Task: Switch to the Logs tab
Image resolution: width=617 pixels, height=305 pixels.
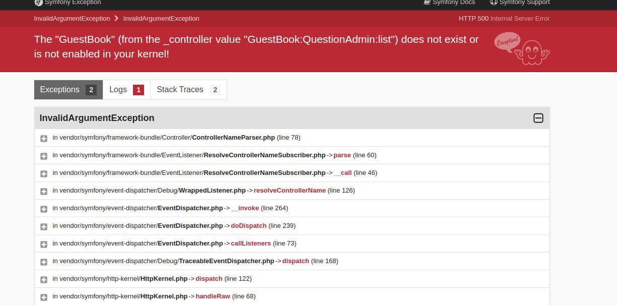Action: coord(126,90)
